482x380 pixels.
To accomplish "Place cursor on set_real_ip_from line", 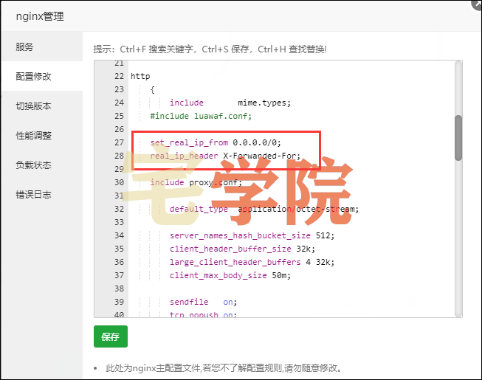I will point(216,142).
